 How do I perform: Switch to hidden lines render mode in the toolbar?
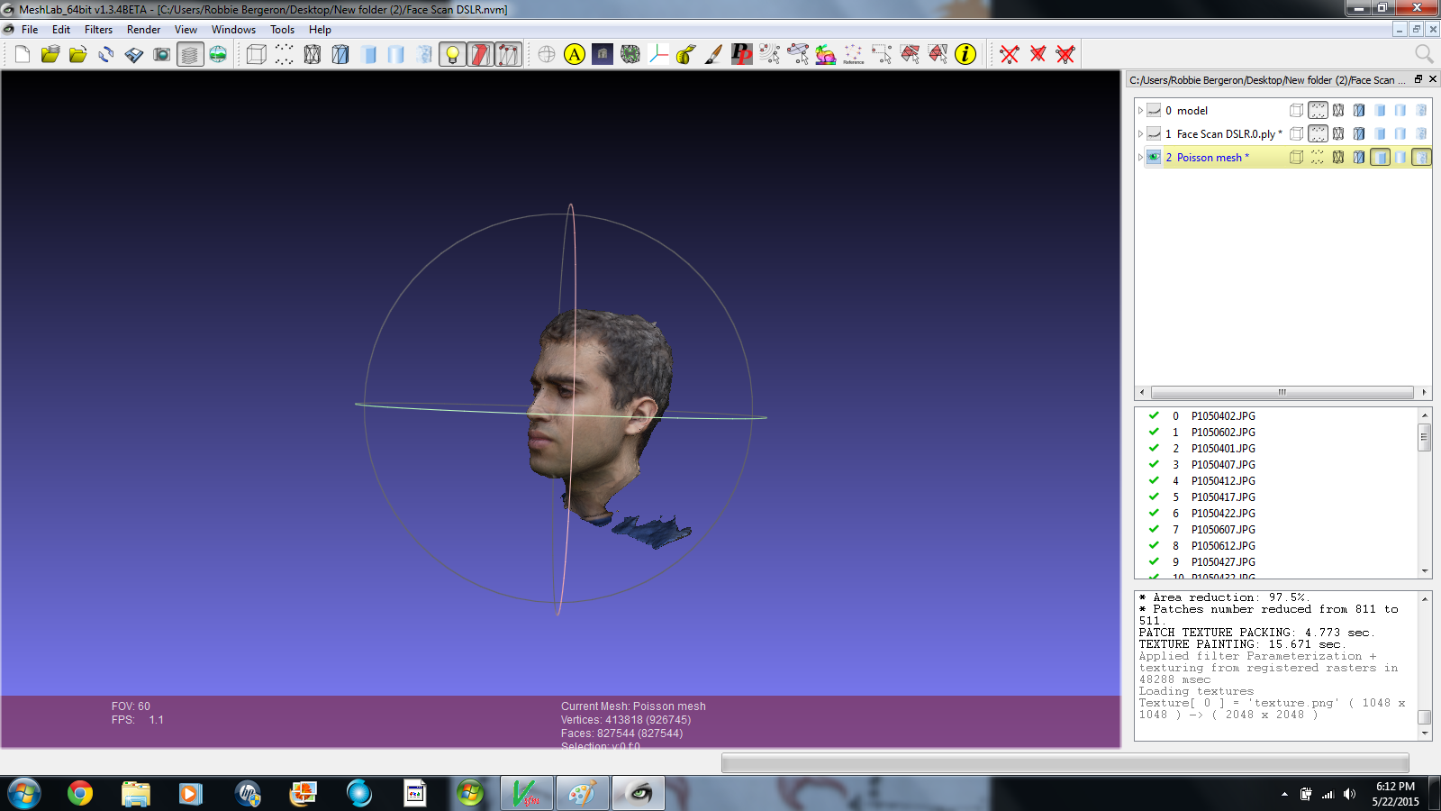340,55
